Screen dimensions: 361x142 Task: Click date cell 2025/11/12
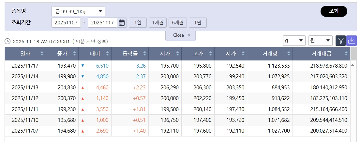click(x=25, y=98)
